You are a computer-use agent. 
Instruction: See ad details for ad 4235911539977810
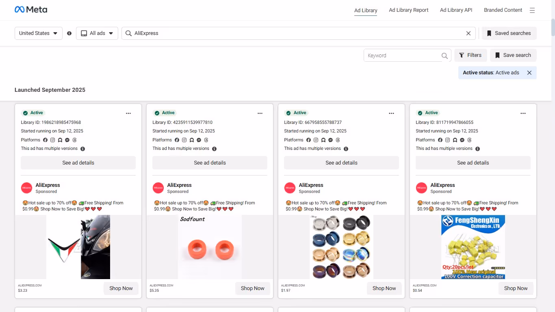(210, 163)
